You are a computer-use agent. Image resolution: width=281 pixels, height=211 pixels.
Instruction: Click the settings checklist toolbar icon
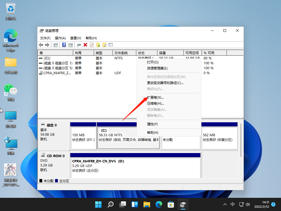coord(111,45)
